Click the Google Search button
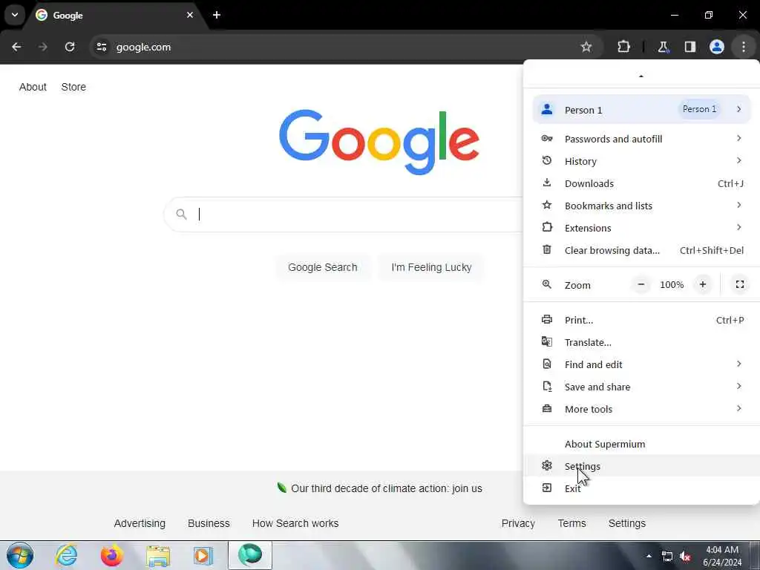 point(323,267)
